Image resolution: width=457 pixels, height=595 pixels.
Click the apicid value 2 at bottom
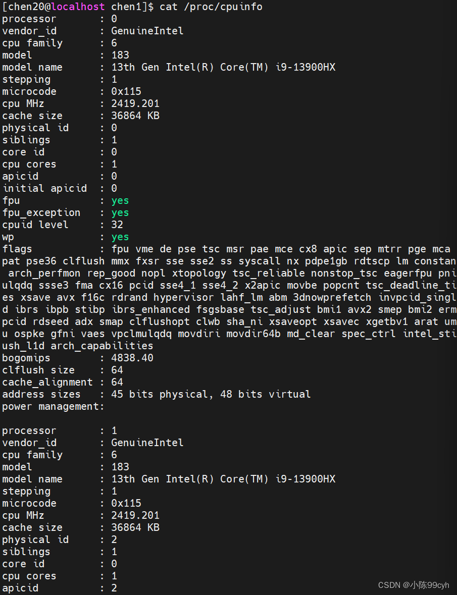click(x=114, y=588)
